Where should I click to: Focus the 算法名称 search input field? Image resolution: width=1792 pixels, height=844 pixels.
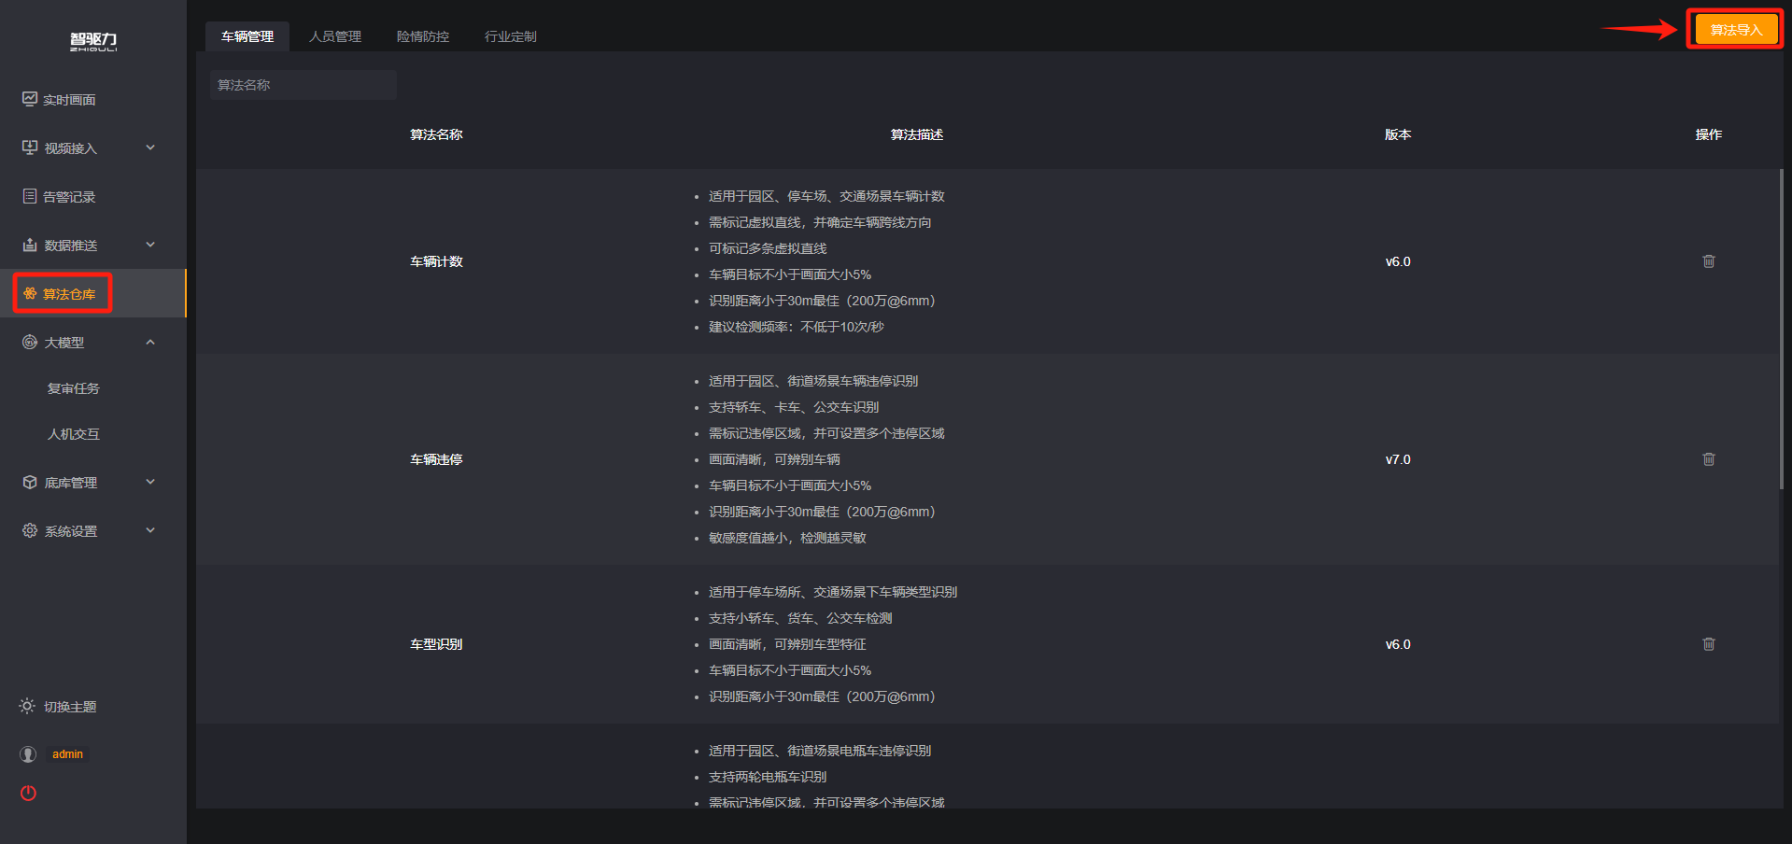(303, 85)
